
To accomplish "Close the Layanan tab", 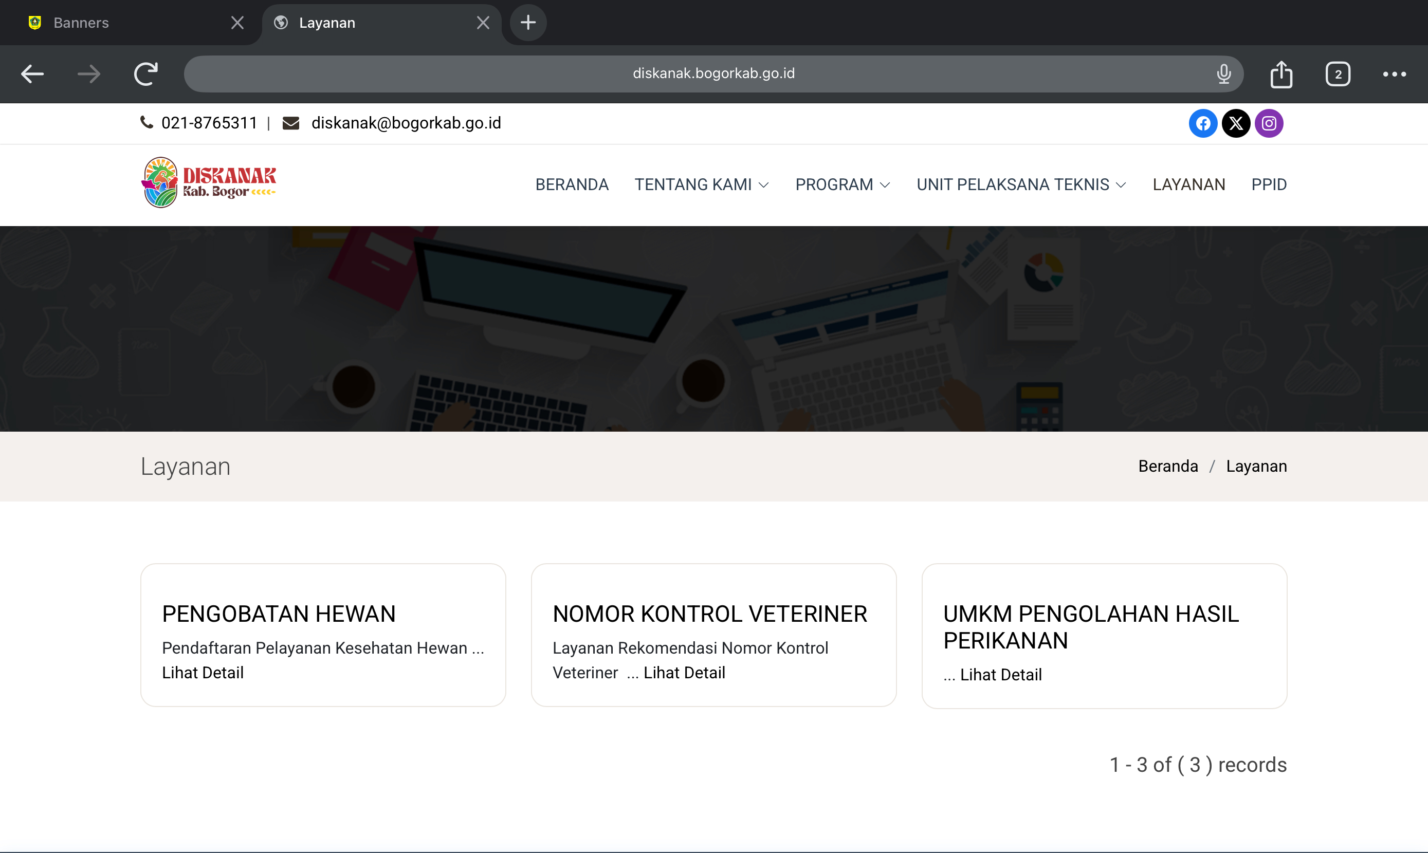I will 483,23.
